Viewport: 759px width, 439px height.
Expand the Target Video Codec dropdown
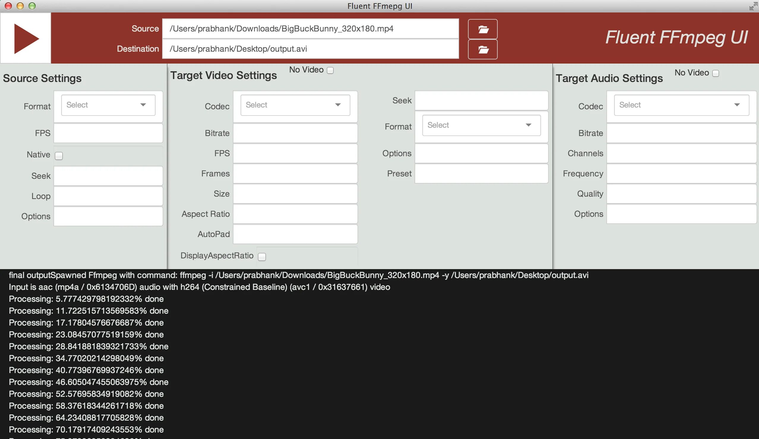pyautogui.click(x=295, y=105)
